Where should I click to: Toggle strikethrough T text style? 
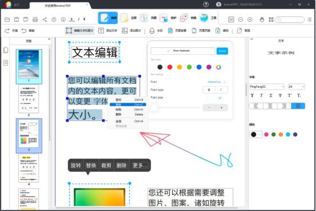[x=280, y=96]
